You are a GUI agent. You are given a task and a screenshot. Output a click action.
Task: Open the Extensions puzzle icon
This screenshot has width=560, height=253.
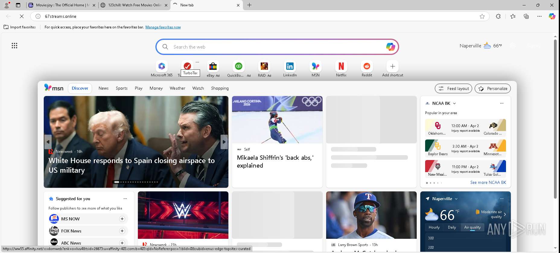pyautogui.click(x=498, y=16)
